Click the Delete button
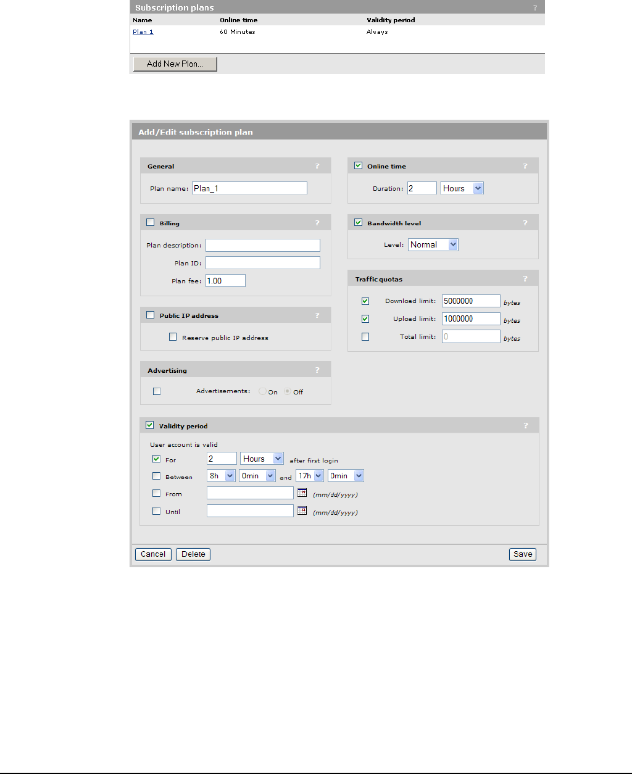Image resolution: width=632 pixels, height=774 pixels. 193,554
